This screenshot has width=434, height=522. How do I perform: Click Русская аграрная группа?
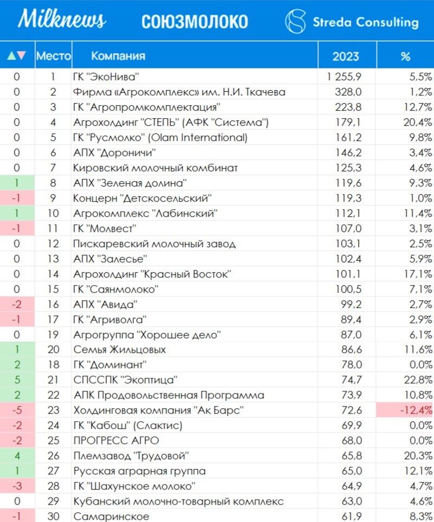pos(139,471)
